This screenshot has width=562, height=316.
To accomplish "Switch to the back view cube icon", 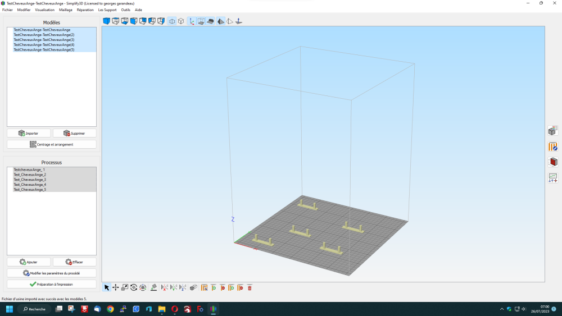I will pos(143,21).
